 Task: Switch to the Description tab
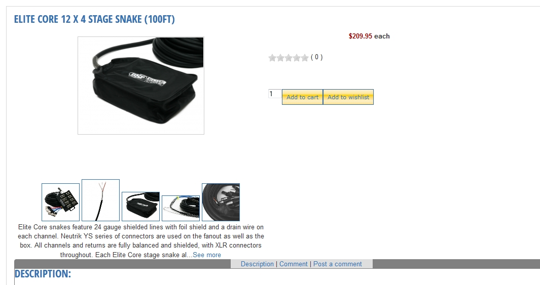(x=257, y=264)
